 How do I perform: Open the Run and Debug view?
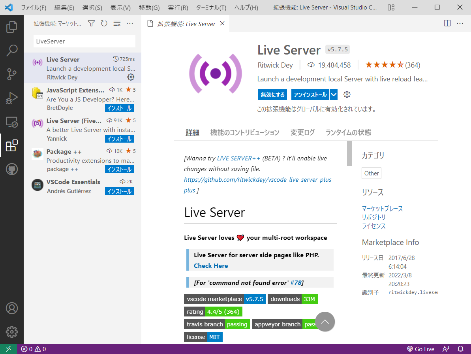click(x=12, y=98)
